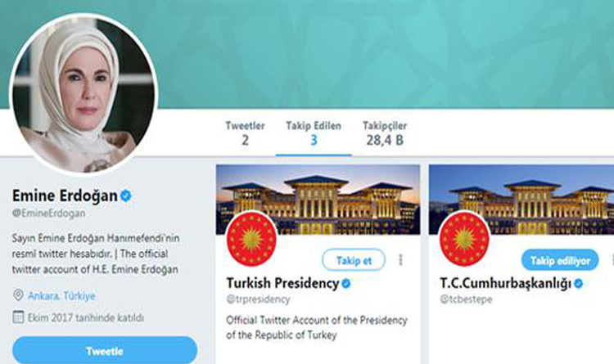Switch to the Tweetler tab

point(245,133)
